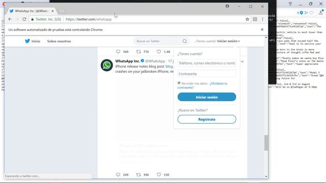Open Sobre nosotros in Twitter navigation
The width and height of the screenshot is (326, 183).
(59, 41)
